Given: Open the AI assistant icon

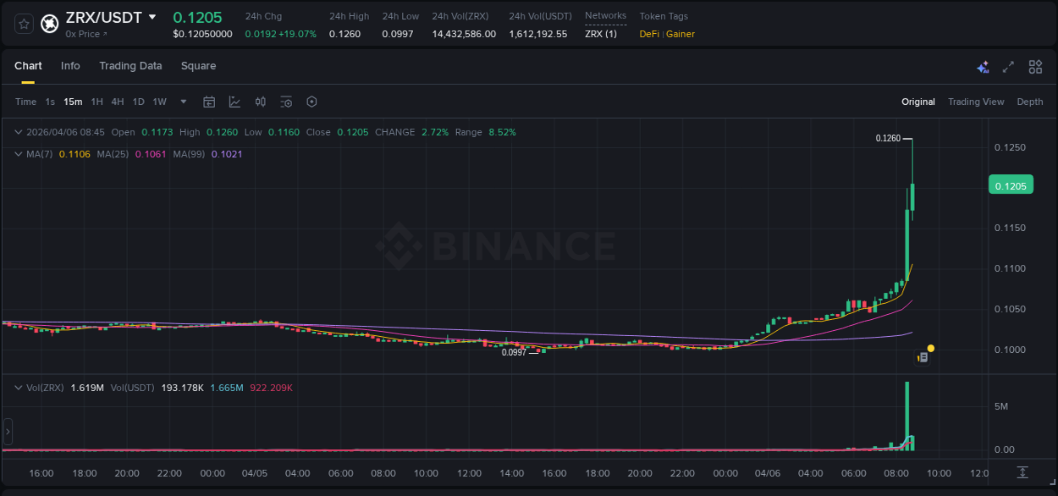Looking at the screenshot, I should coord(983,66).
